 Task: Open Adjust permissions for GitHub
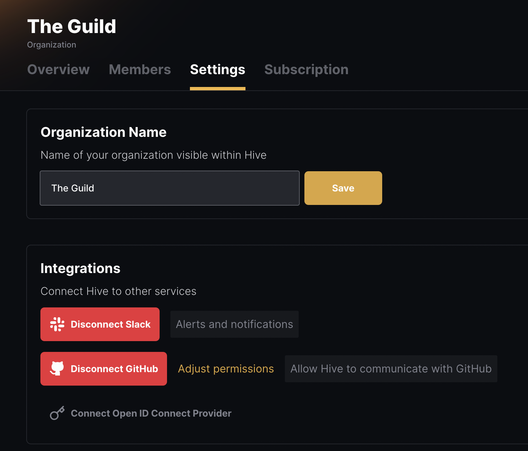[x=226, y=368]
